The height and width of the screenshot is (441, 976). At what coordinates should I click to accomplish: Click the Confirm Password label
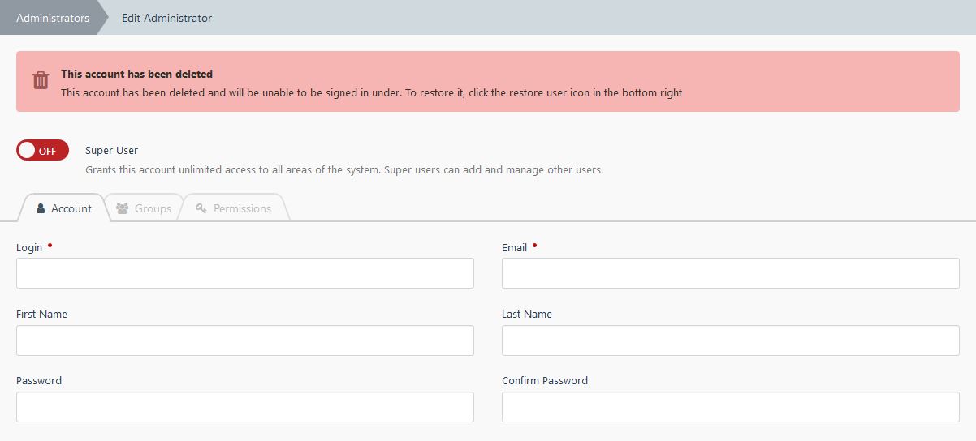coord(545,380)
